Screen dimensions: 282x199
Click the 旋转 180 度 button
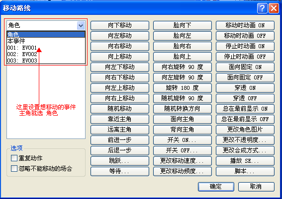[x=183, y=88]
